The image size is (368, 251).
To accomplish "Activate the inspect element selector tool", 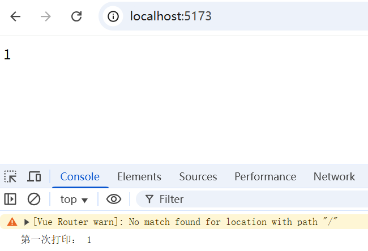I will pyautogui.click(x=10, y=176).
